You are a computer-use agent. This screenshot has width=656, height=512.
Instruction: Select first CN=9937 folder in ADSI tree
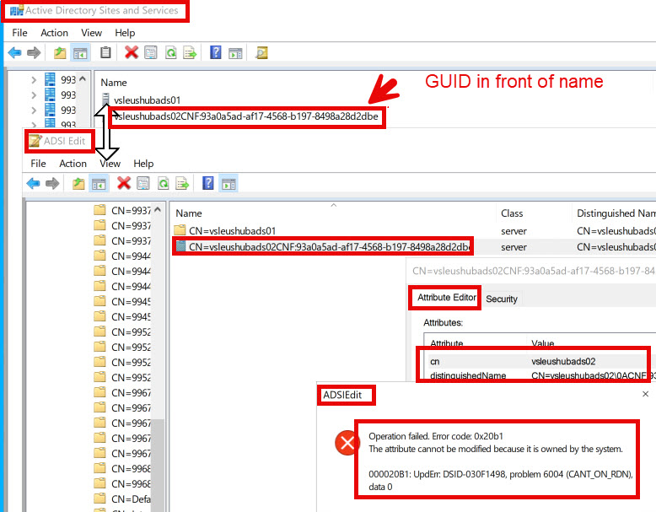[122, 211]
